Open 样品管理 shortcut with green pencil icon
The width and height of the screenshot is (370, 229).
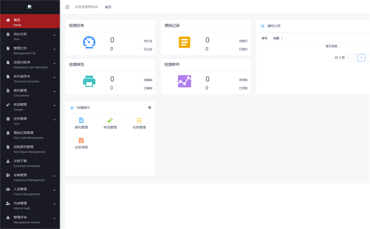[110, 123]
